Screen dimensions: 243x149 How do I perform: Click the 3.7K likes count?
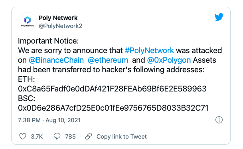37,137
